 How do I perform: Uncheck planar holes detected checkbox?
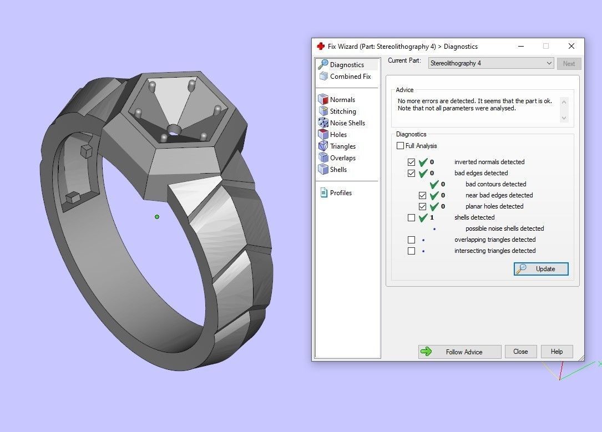[422, 207]
